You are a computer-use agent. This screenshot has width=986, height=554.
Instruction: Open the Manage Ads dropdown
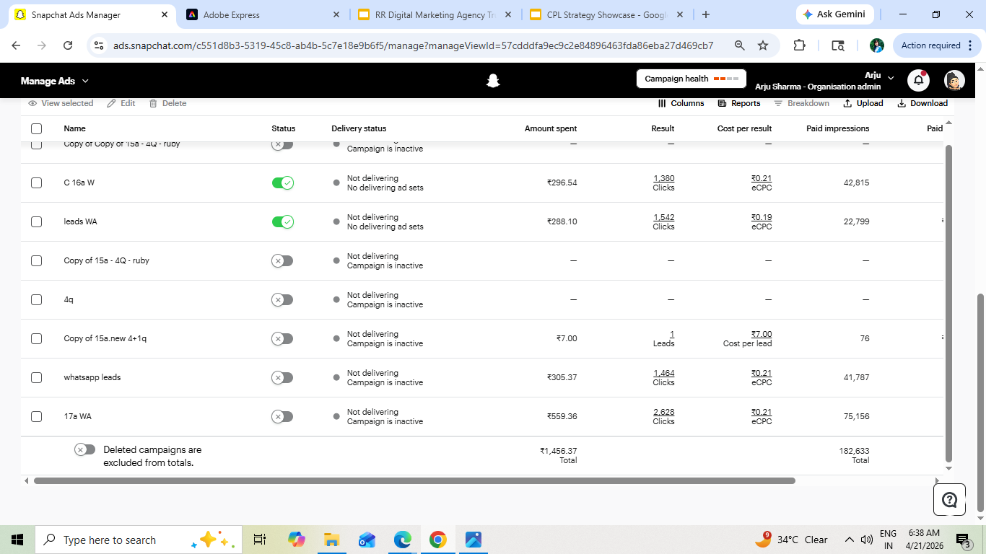click(x=55, y=81)
